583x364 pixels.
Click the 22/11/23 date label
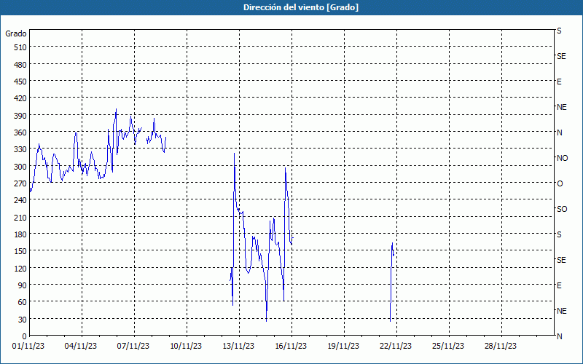pos(396,347)
